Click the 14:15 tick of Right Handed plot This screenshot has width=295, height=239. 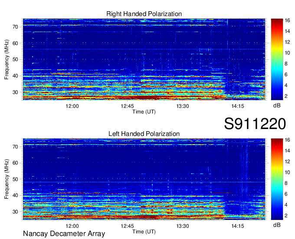238,106
